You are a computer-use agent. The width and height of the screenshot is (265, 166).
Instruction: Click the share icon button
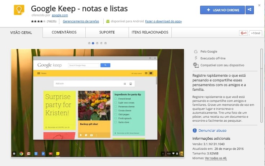click(250, 10)
